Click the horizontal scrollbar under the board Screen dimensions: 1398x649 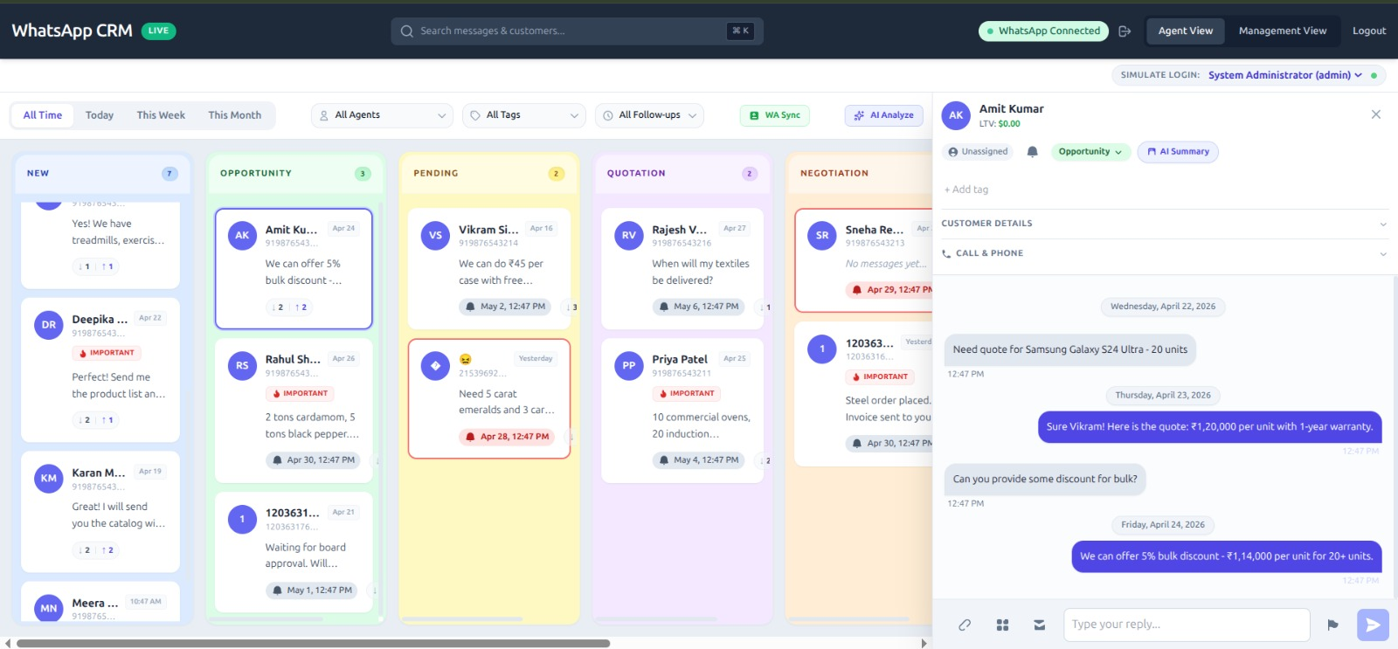tap(313, 644)
